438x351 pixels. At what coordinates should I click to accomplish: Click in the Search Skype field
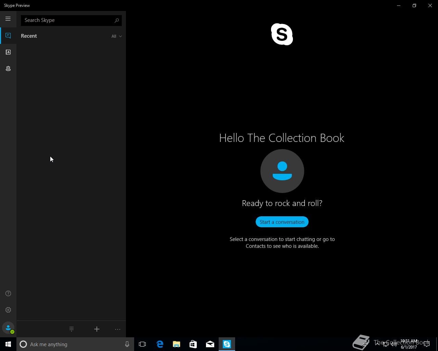tap(71, 20)
